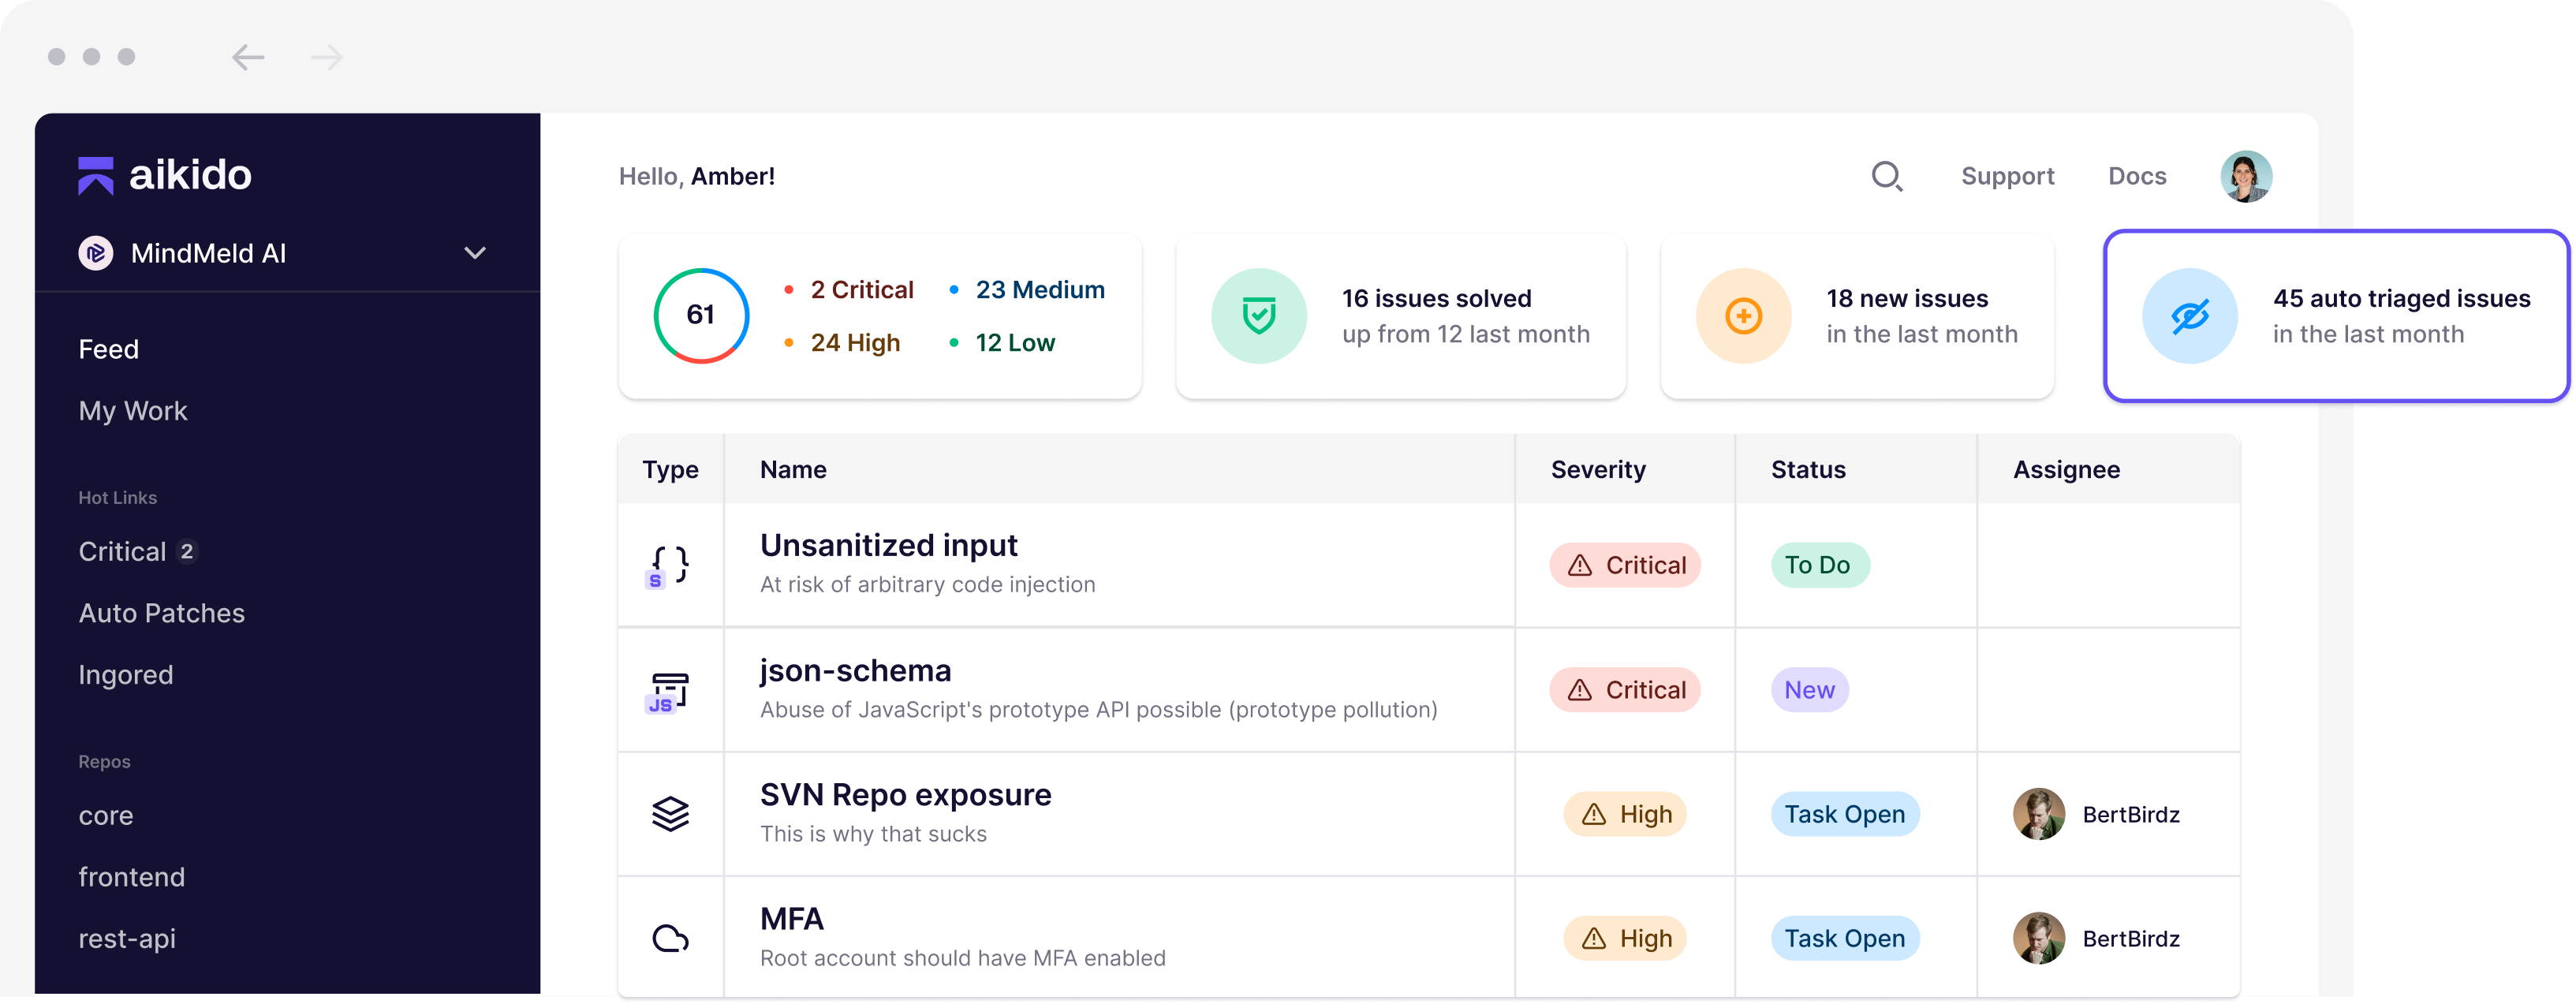
Task: Click the search magnifier icon
Action: pos(1886,177)
